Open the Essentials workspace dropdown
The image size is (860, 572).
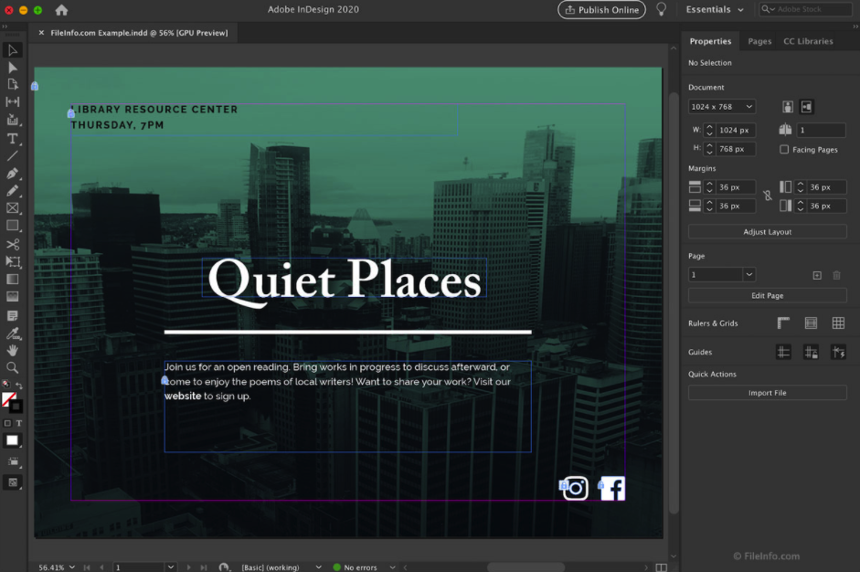[x=715, y=10]
